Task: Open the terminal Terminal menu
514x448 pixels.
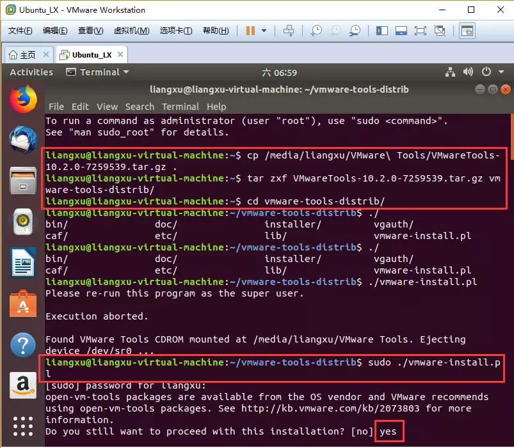Action: 181,107
